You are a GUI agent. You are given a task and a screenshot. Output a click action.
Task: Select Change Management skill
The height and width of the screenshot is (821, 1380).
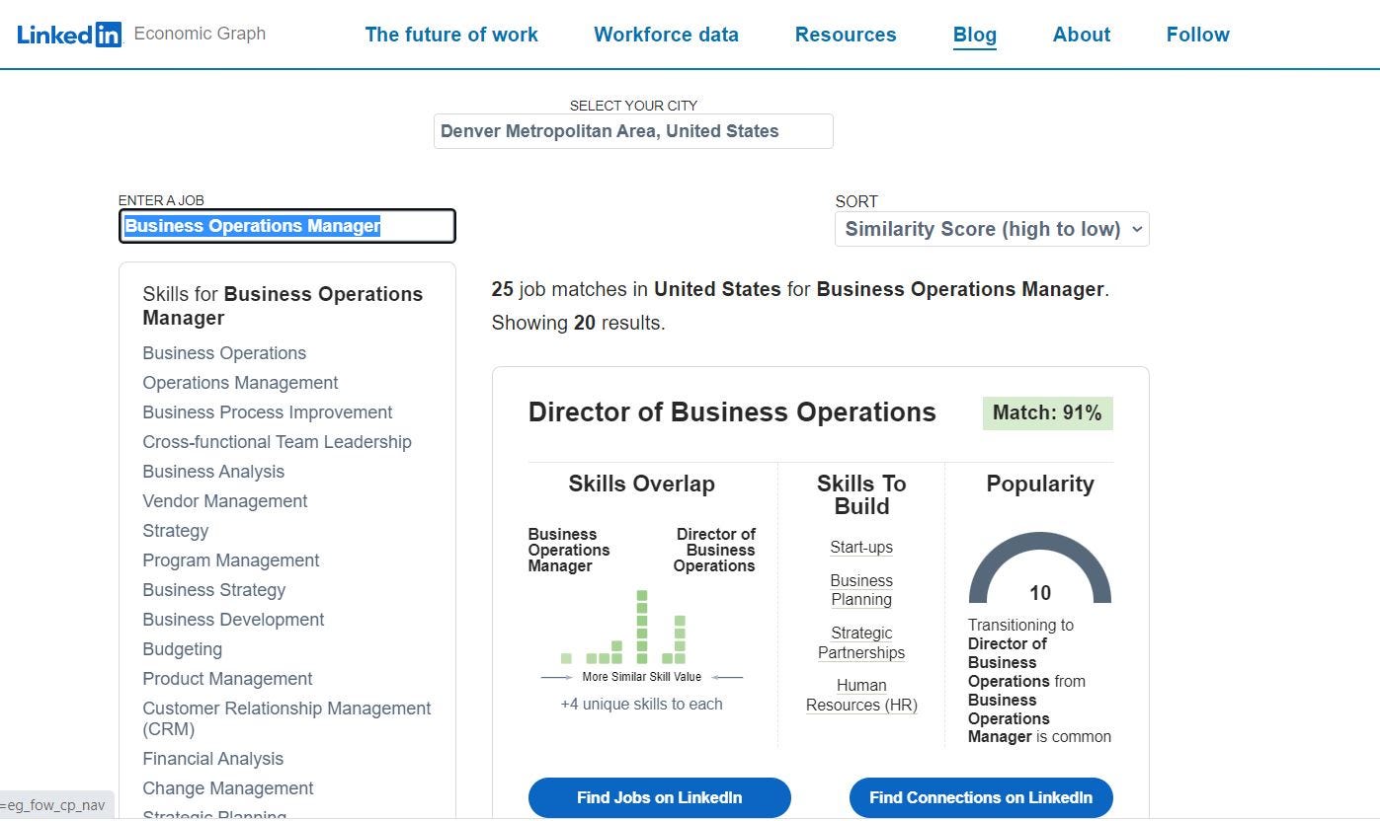[228, 788]
